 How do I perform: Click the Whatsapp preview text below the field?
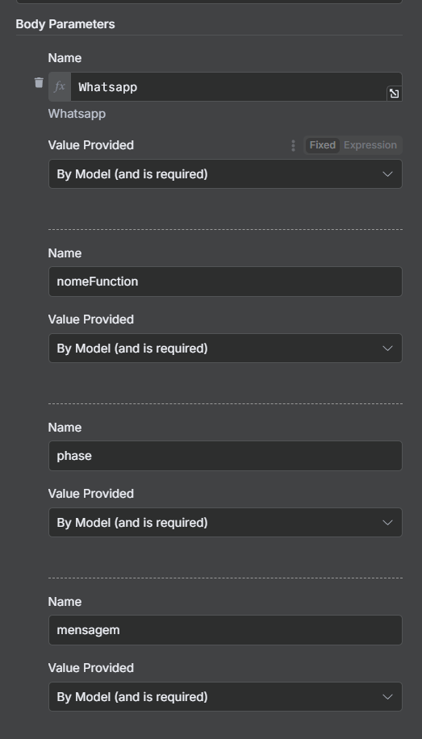point(77,114)
